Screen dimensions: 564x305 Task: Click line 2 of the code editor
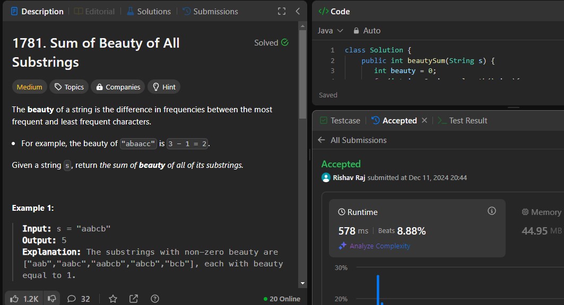tap(428, 61)
